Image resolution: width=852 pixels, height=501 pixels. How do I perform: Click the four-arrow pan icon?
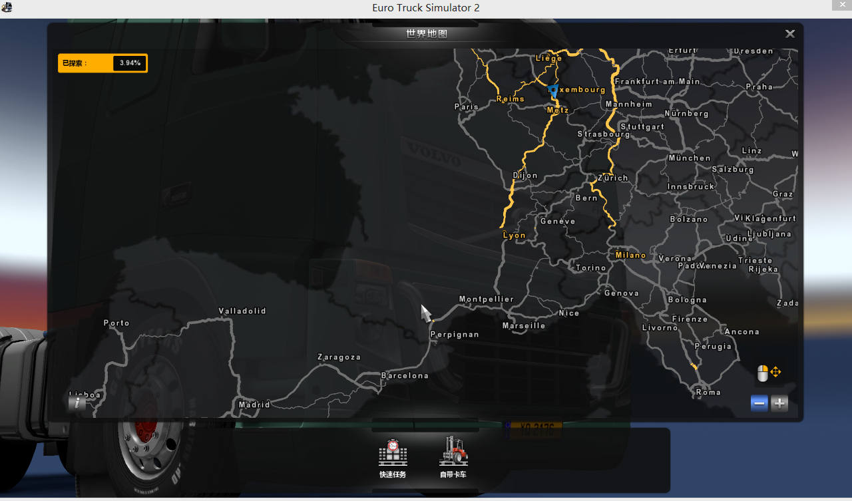tap(775, 373)
